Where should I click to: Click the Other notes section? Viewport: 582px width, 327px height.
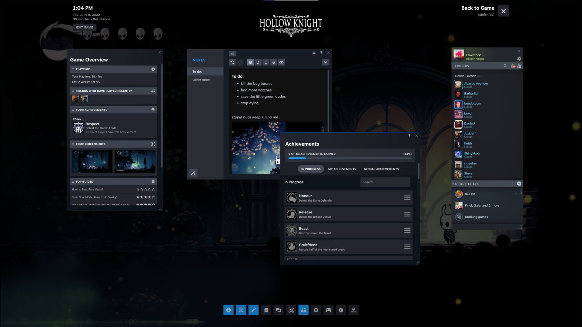(202, 79)
